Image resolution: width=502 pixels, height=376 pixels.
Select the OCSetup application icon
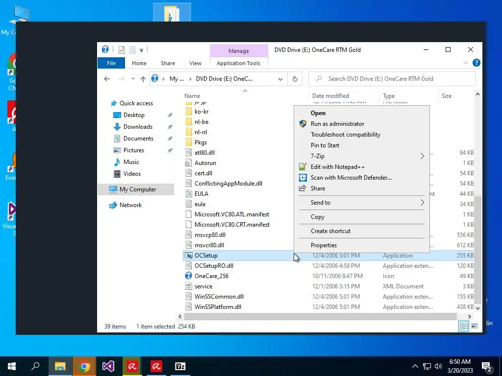pos(189,256)
